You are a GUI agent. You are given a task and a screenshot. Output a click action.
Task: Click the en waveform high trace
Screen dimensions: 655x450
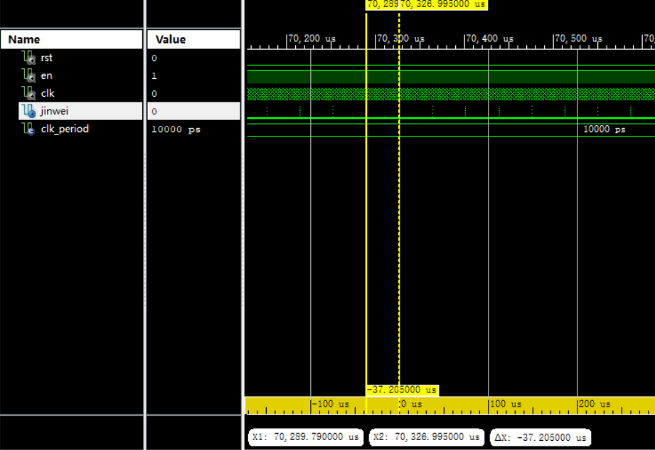(451, 76)
